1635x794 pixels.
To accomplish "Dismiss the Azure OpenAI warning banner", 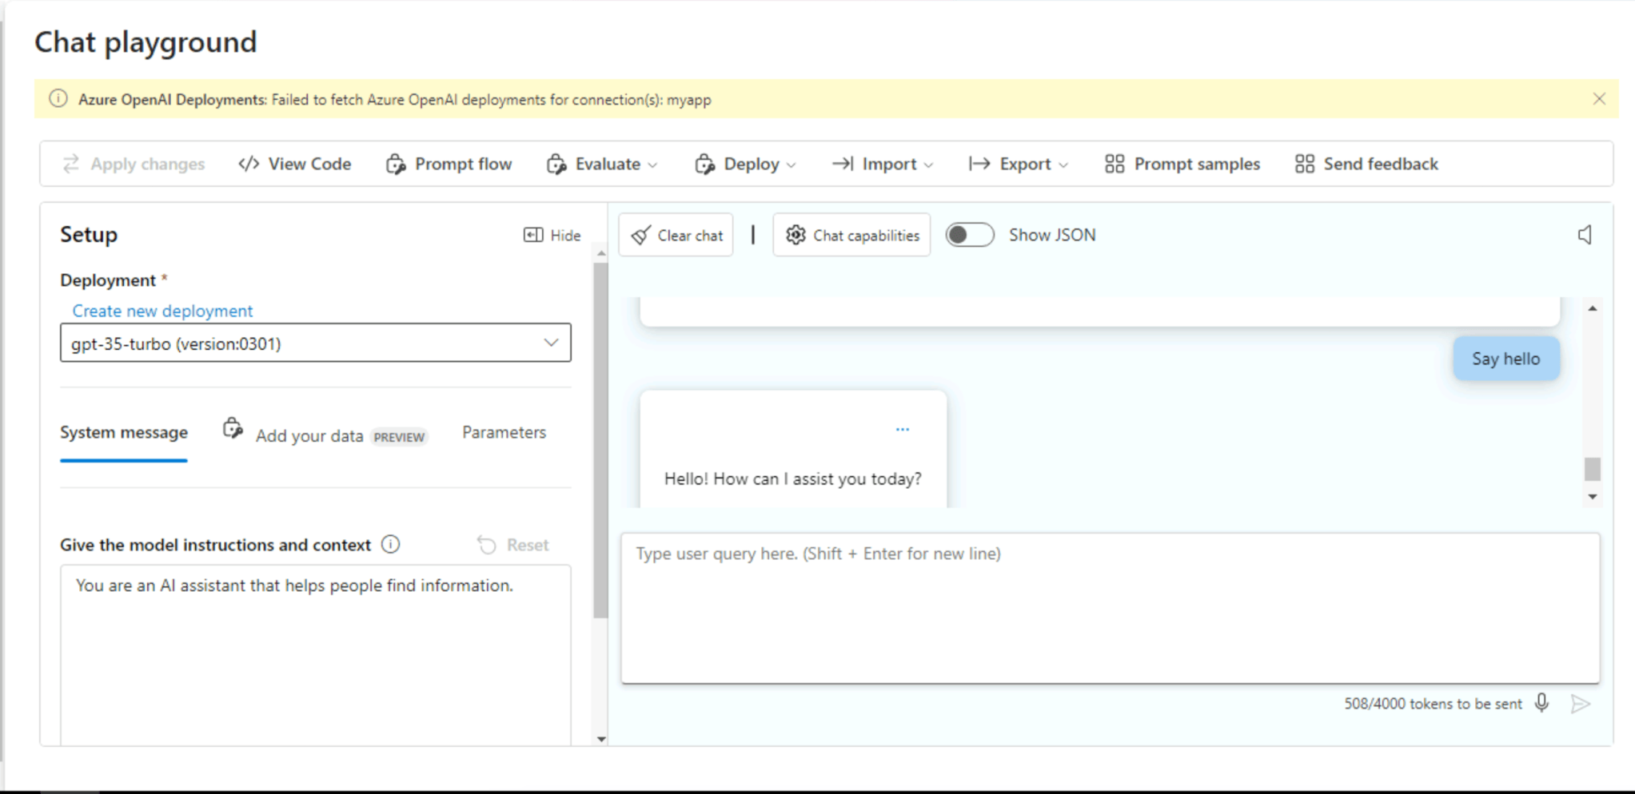I will point(1599,99).
